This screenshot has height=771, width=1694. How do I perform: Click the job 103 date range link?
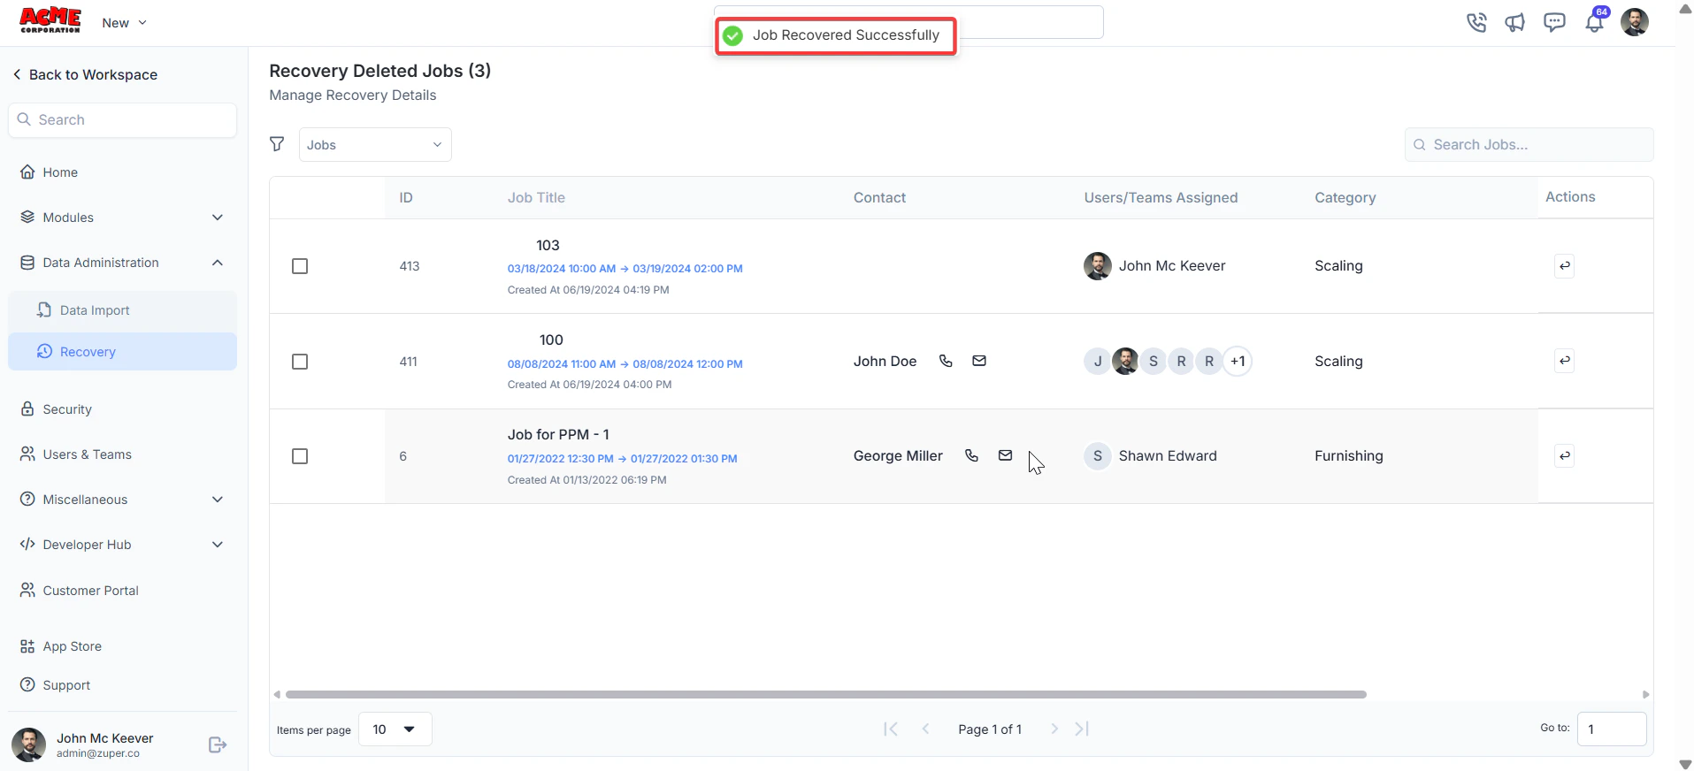point(625,269)
